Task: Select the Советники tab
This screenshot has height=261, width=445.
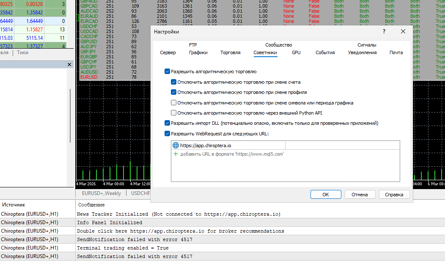Action: (265, 52)
